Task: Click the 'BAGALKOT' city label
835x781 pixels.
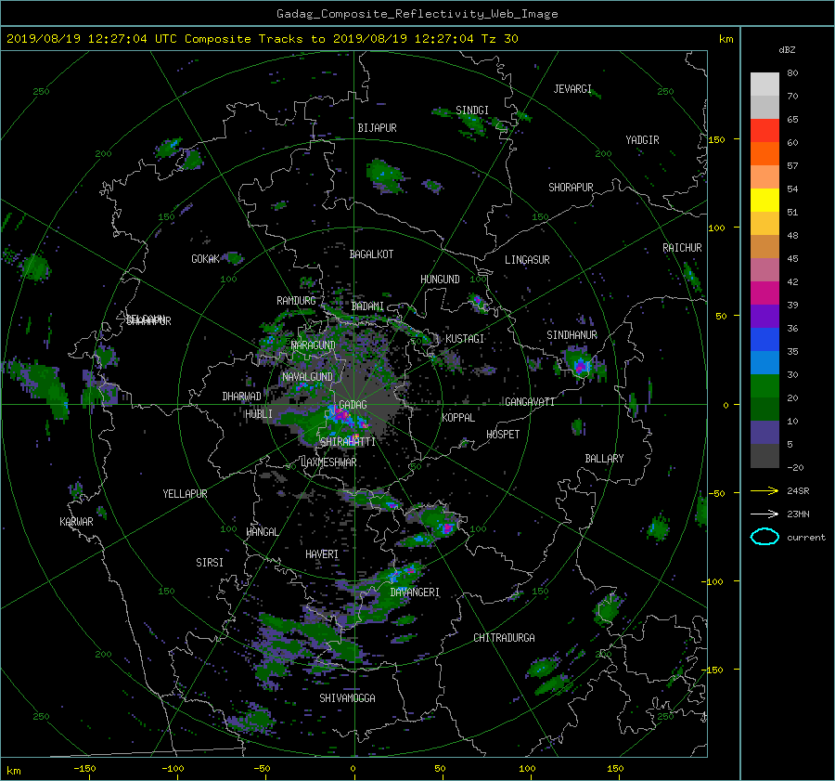Action: click(x=371, y=254)
